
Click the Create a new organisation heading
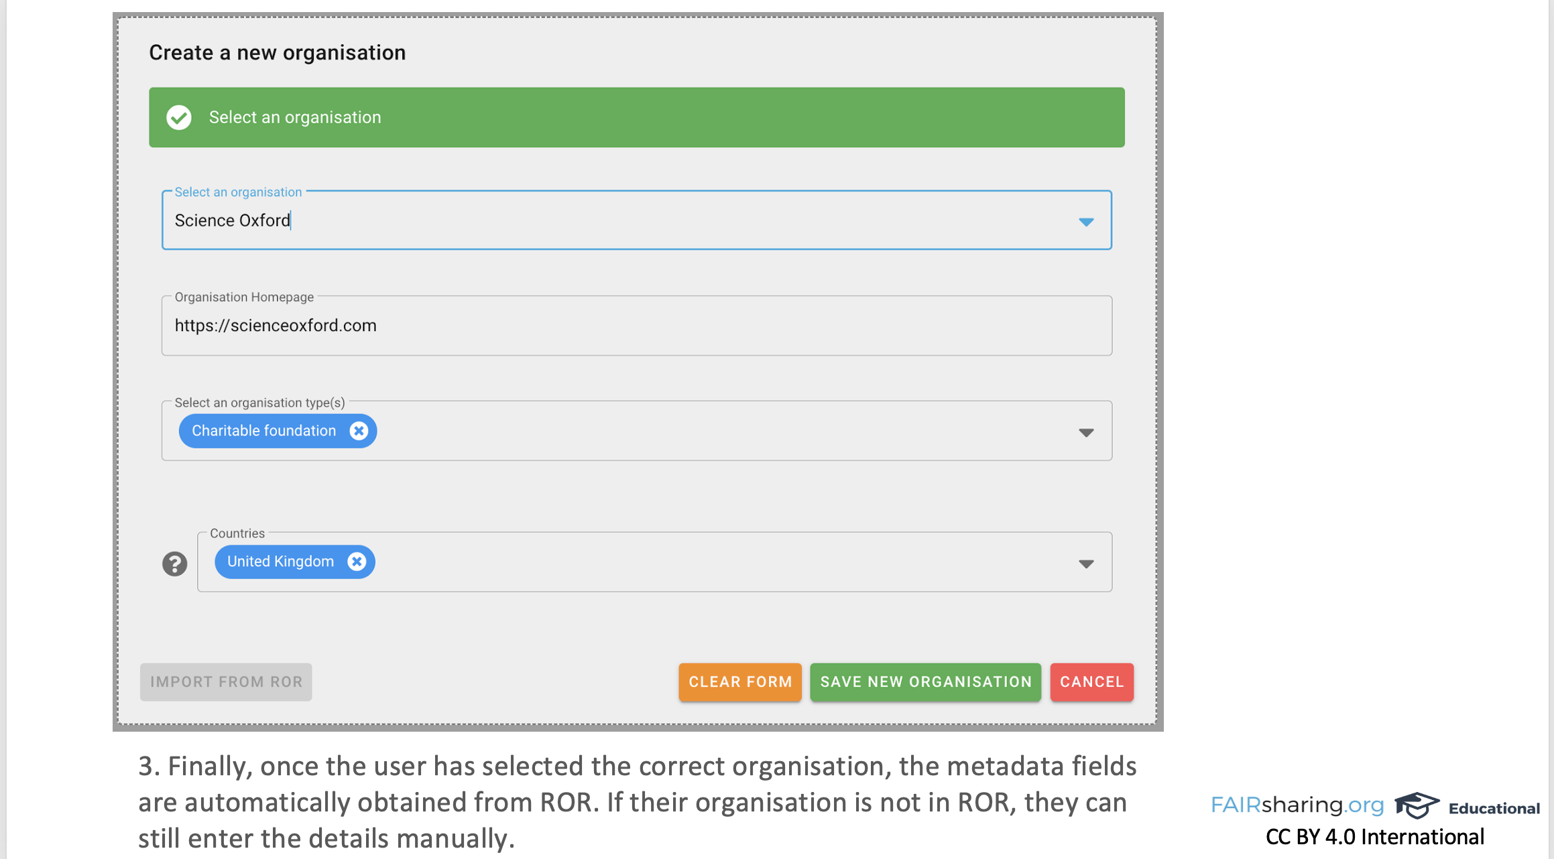coord(277,52)
